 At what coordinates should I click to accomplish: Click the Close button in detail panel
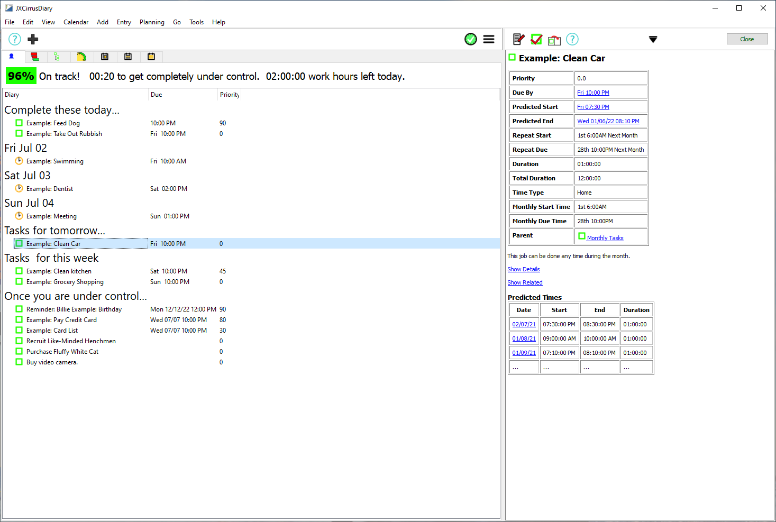747,39
